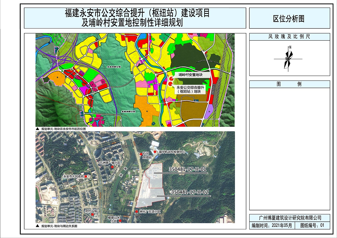The height and width of the screenshot is (238, 337).
Task: Select the 永安公交综合提升（枢纽站）地块 callout
Action: 190,90
